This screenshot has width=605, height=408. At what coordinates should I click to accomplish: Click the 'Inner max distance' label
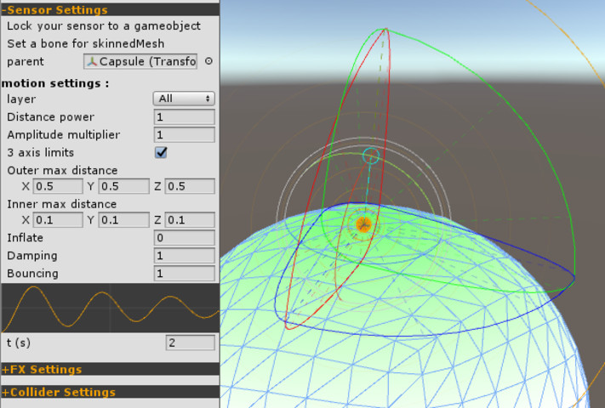62,204
